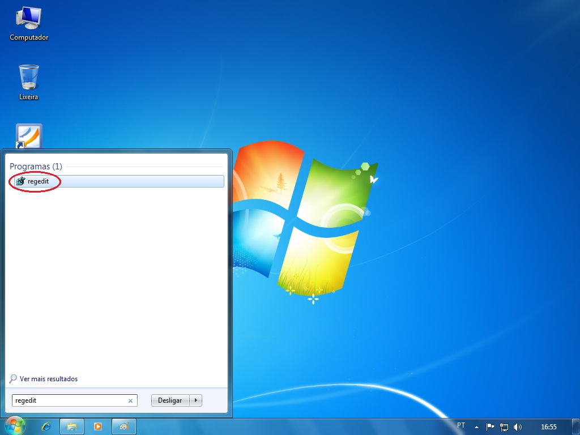Click the Windows Start orb
580x435 pixels.
coord(15,426)
